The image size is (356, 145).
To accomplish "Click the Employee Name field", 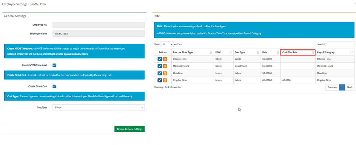I will 98,33.
